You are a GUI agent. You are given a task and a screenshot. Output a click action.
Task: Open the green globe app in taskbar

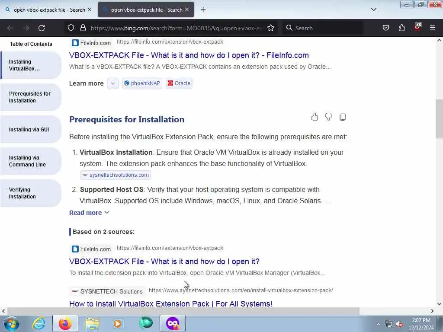click(146, 323)
